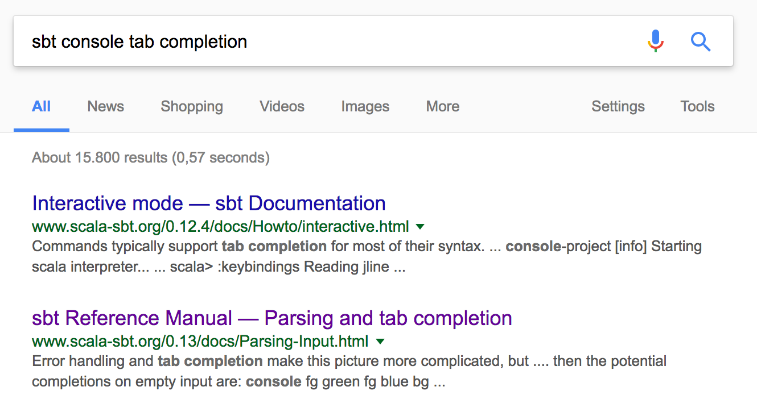Open the Shopping results tab
Viewport: 757px width, 416px height.
pos(191,106)
